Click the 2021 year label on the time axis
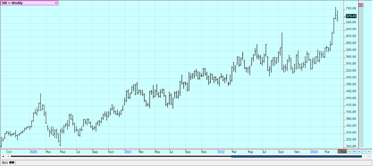The height and width of the screenshot is (166, 373). point(128,151)
